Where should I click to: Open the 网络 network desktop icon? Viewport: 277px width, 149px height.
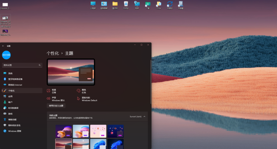tap(137, 5)
